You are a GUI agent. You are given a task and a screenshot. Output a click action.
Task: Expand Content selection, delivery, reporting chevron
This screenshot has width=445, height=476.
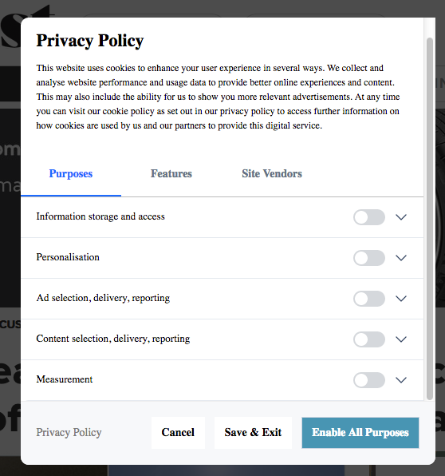tap(401, 339)
